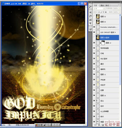Switch to the 路径 (Paths) tab
The width and height of the screenshot is (122, 128).
[x=107, y=5]
